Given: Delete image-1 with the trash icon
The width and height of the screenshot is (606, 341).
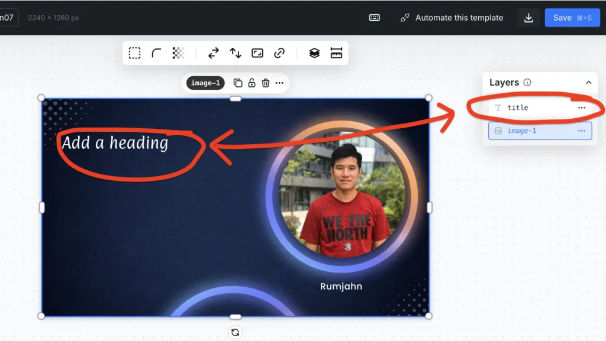Looking at the screenshot, I should pos(266,83).
